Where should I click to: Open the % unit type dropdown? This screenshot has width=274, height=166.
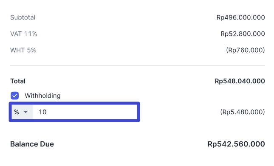tap(22, 112)
